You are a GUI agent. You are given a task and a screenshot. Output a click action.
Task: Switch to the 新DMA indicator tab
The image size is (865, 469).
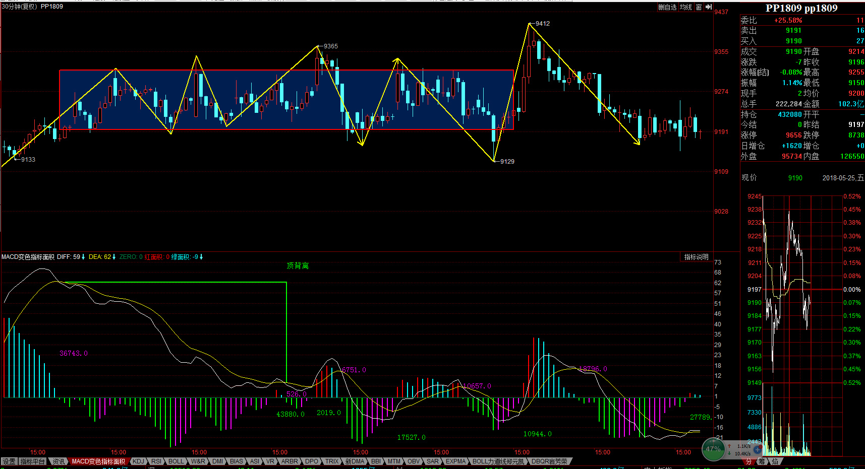[x=355, y=461]
